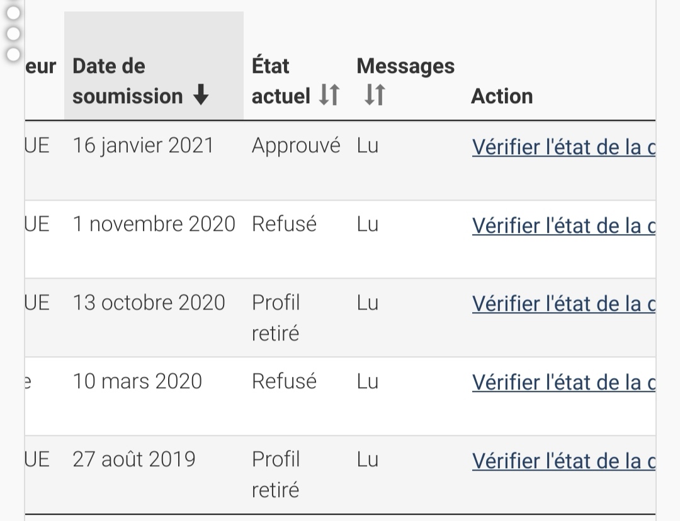680x521 pixels.
Task: Click the Date de soumission column header
Action: pyautogui.click(x=154, y=65)
